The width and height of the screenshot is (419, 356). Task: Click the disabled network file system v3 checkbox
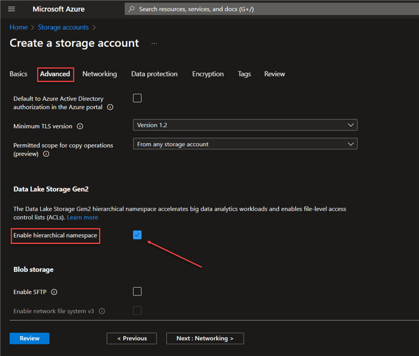137,311
